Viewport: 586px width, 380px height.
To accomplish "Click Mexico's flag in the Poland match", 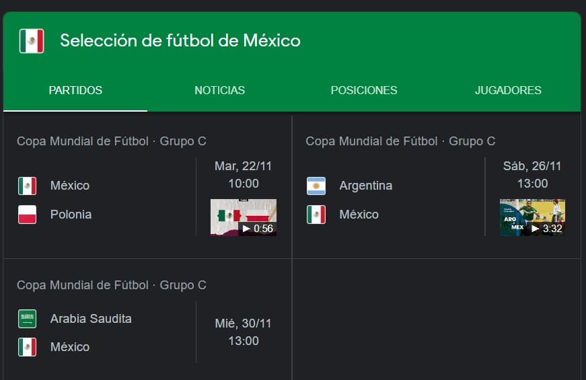I will point(27,186).
